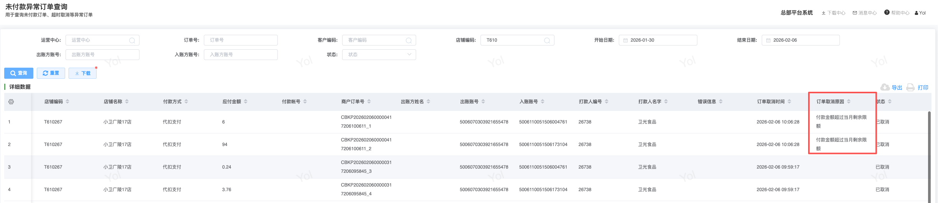The image size is (938, 203).
Task: Click amount cell 94
Action: pos(225,145)
